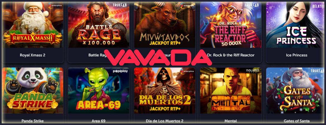Click the VAVADA logo
Screen dimensions: 326x125
pos(158,57)
